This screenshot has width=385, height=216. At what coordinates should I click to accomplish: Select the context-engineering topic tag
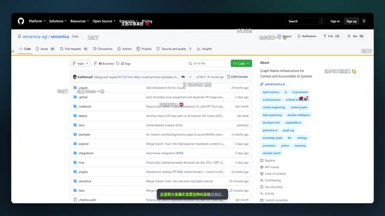tap(274, 107)
